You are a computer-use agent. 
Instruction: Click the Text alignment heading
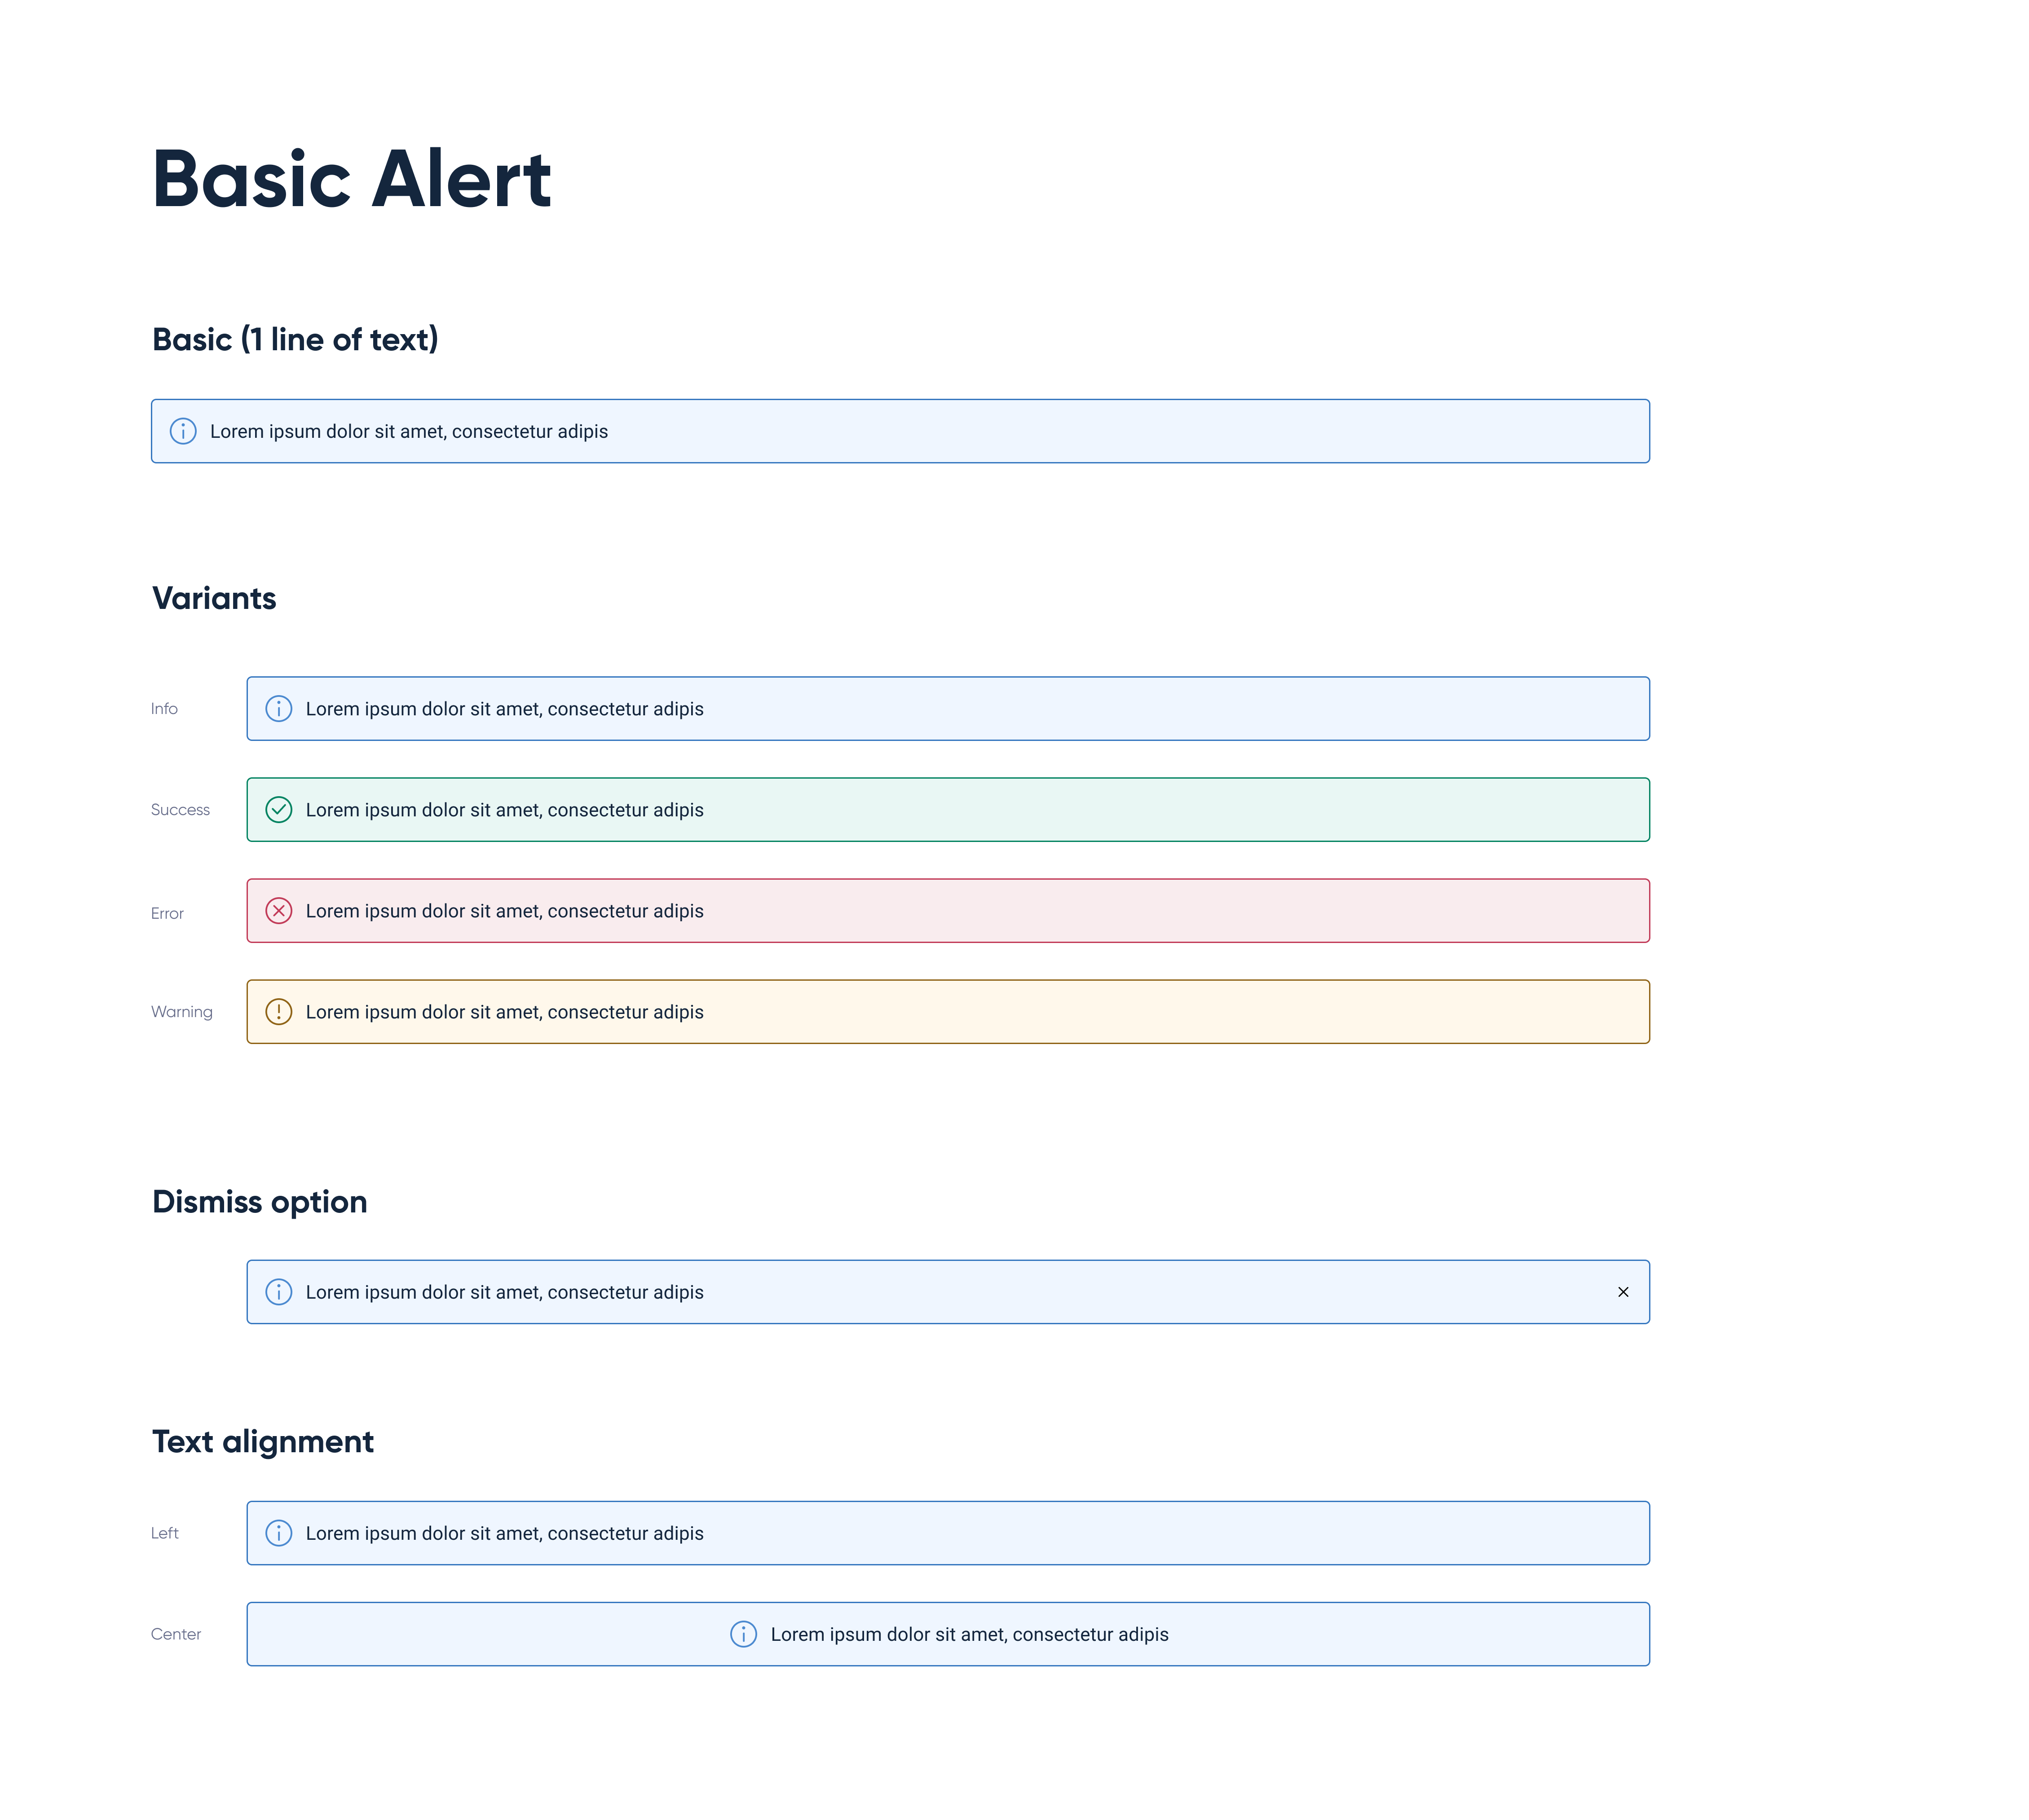point(263,1442)
